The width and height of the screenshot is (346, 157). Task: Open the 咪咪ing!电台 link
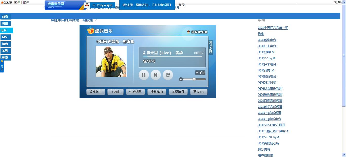[x=267, y=58]
